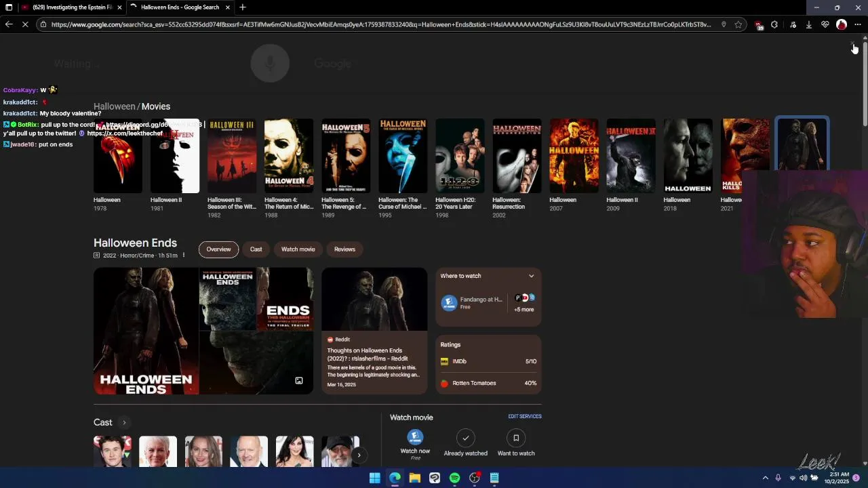The width and height of the screenshot is (868, 488).
Task: Add this page to favorites star
Action: [x=738, y=24]
